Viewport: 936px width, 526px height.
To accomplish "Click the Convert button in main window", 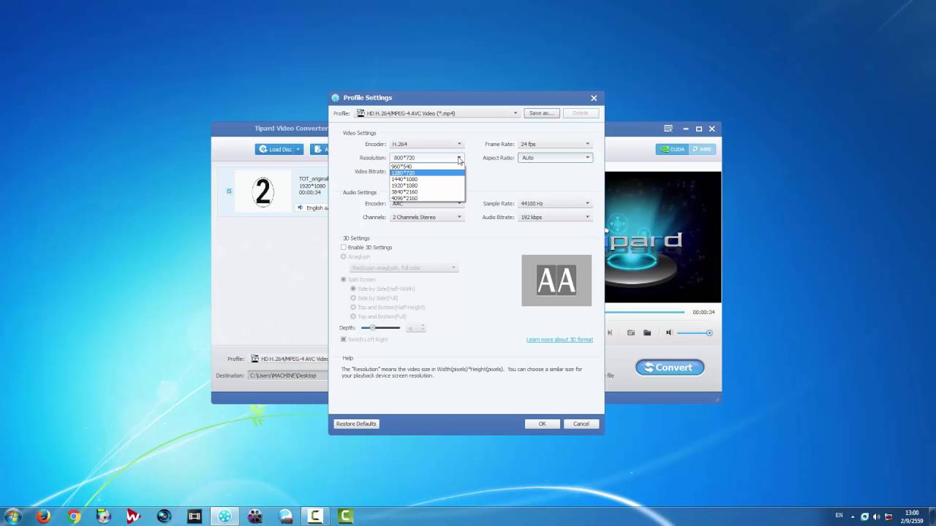I will click(670, 367).
